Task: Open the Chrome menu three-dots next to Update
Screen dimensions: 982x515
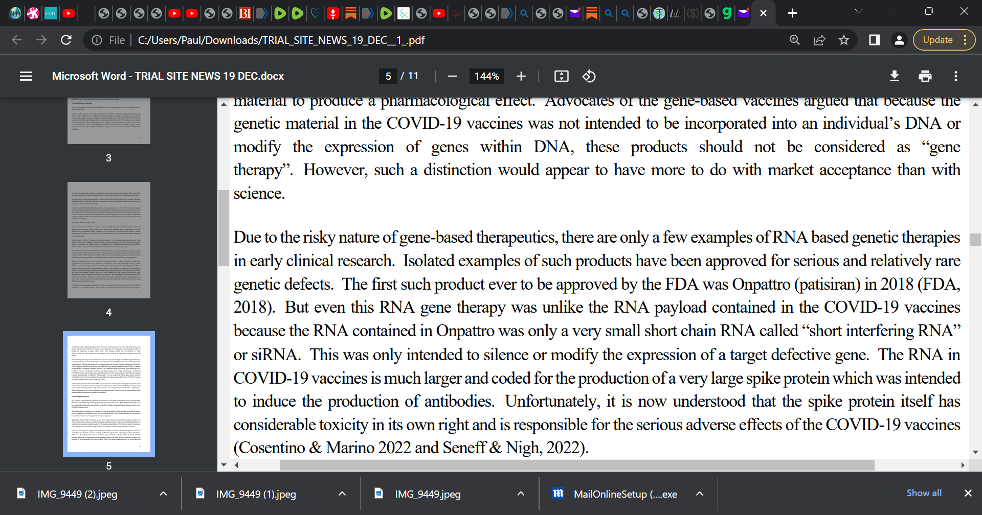Action: 965,40
